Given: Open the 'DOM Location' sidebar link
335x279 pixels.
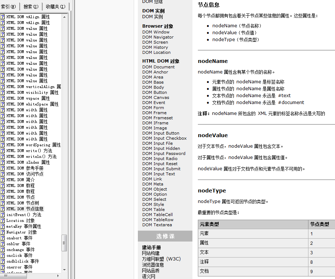Looking at the screenshot, I should click(156, 52).
